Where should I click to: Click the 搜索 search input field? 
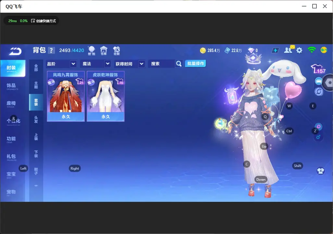click(162, 64)
